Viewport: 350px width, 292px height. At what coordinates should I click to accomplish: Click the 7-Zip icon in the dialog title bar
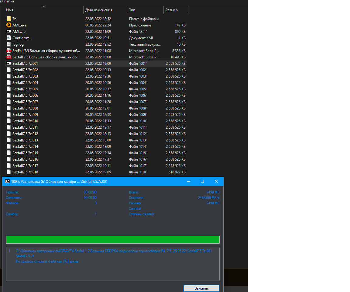click(x=7, y=182)
